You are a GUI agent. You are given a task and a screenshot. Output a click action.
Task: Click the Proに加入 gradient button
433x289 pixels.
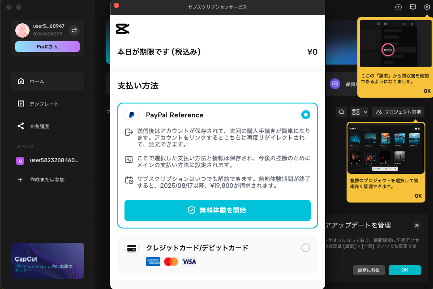(47, 47)
